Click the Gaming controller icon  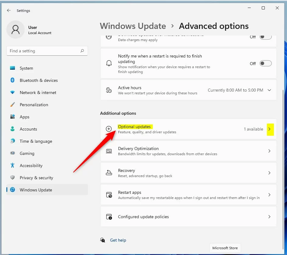[12, 153]
